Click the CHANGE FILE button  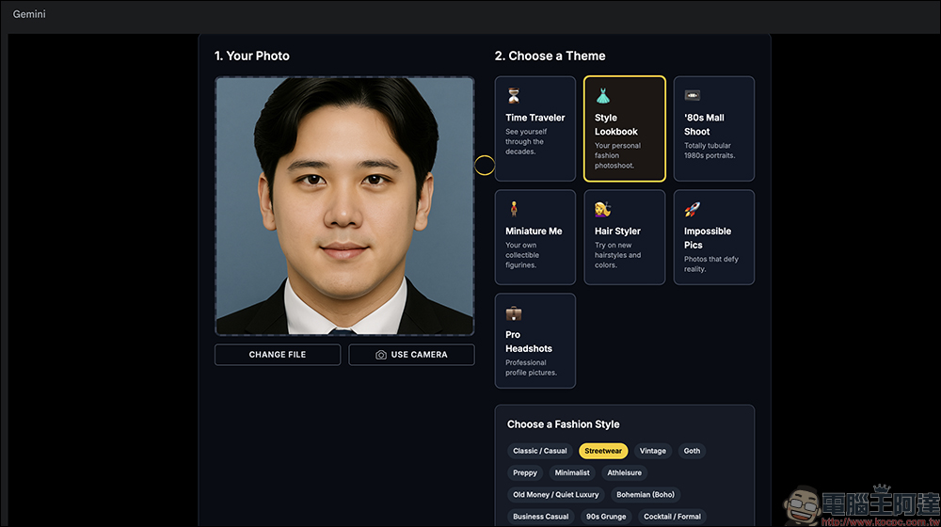[278, 355]
